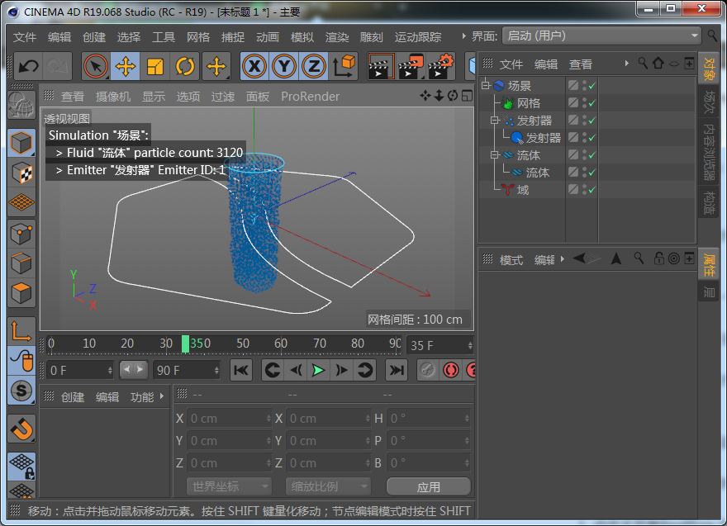Click the coordinate system icon after Z axis lock
The height and width of the screenshot is (526, 727).
pos(344,66)
